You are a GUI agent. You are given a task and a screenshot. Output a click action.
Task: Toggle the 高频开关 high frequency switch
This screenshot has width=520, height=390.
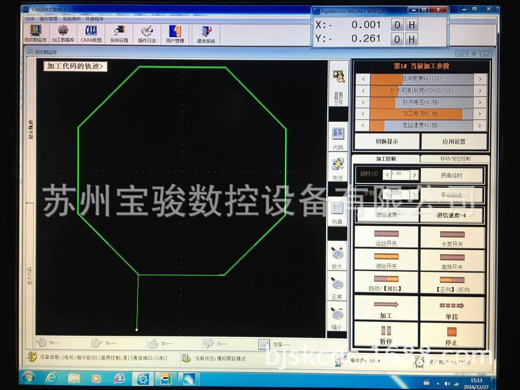click(x=452, y=260)
